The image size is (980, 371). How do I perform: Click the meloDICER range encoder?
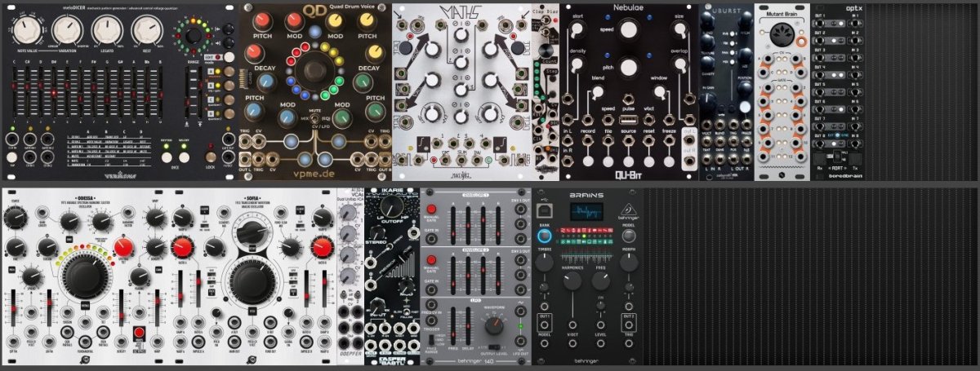[x=193, y=35]
